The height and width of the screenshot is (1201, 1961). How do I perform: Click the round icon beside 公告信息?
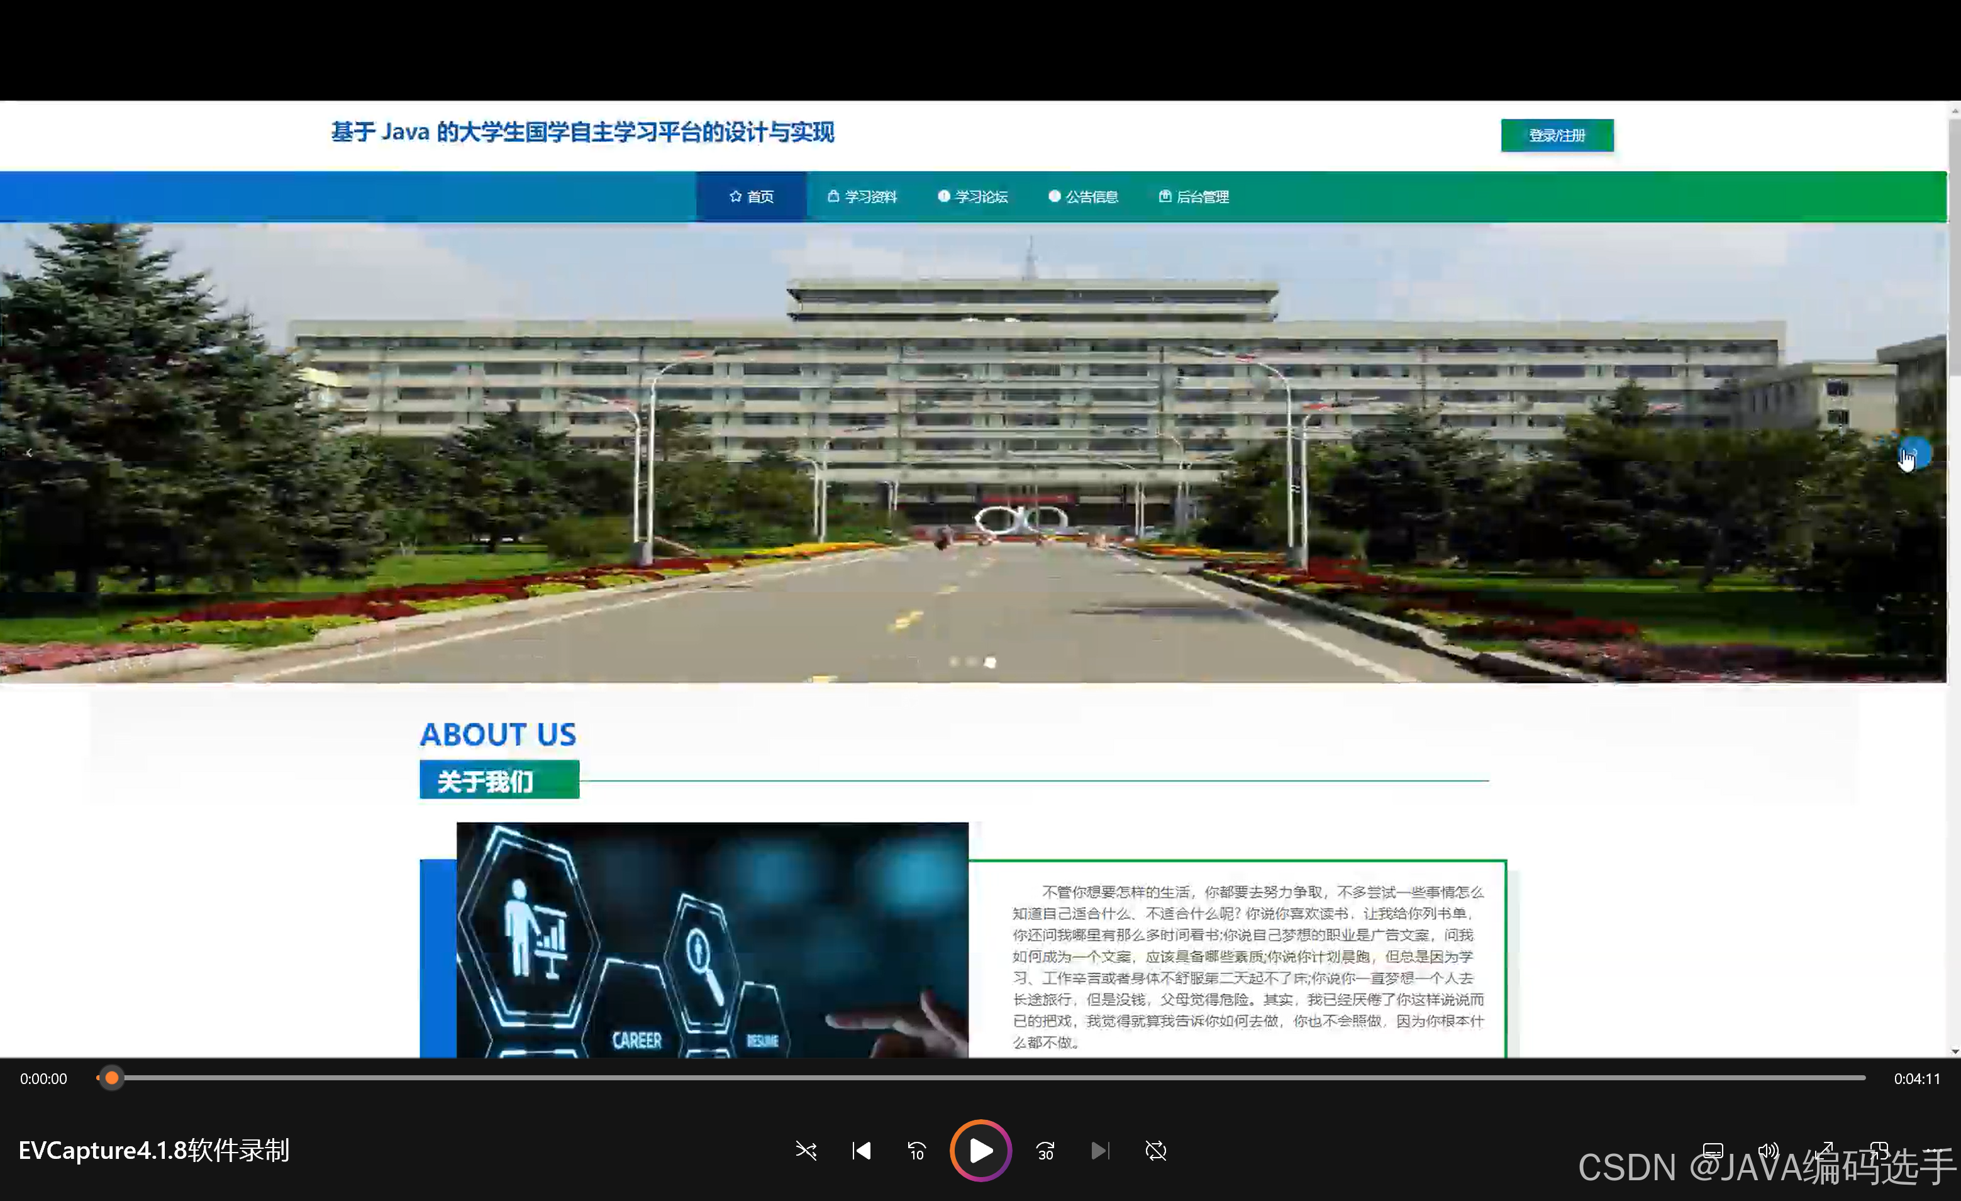pos(1055,196)
